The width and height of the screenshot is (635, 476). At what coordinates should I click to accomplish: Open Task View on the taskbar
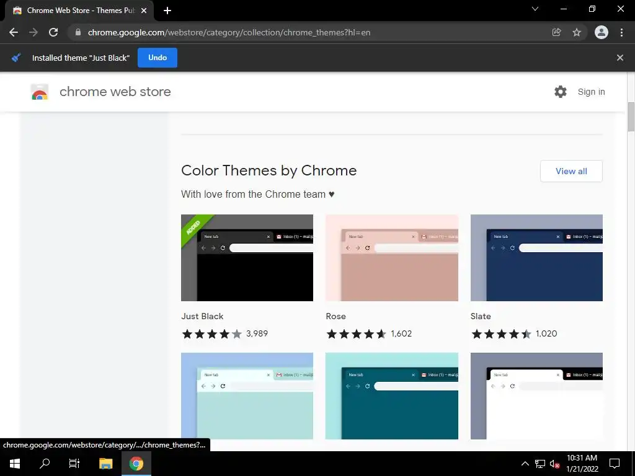tap(74, 464)
